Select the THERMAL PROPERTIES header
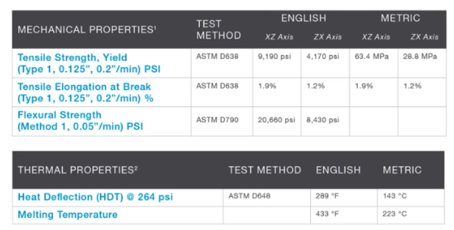Image resolution: width=454 pixels, height=230 pixels. pos(78,170)
